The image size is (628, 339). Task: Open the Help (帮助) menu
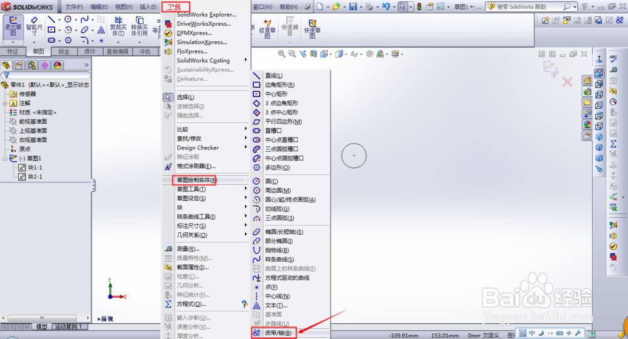pyautogui.click(x=288, y=7)
